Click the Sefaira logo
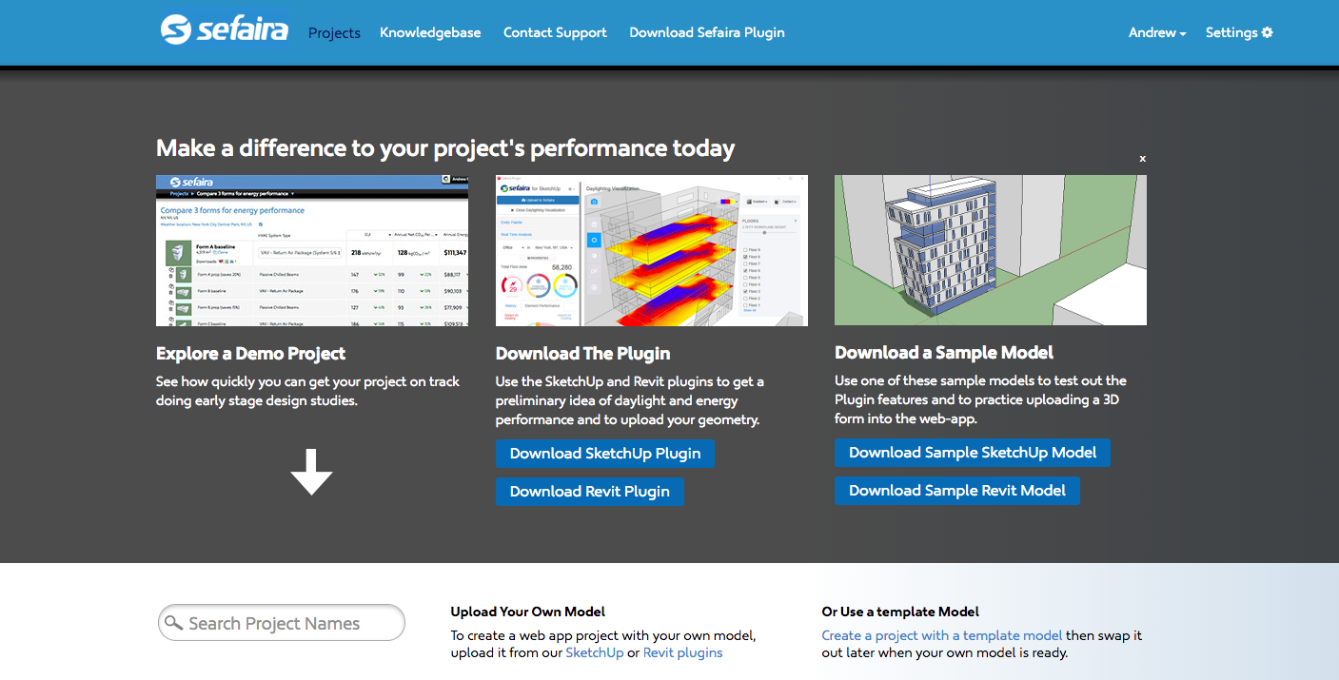The image size is (1339, 680). pyautogui.click(x=225, y=29)
